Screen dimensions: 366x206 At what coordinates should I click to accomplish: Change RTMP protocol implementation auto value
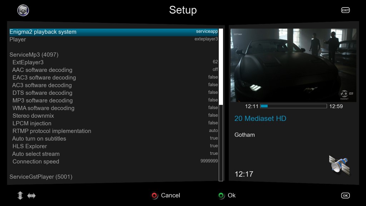click(x=213, y=131)
